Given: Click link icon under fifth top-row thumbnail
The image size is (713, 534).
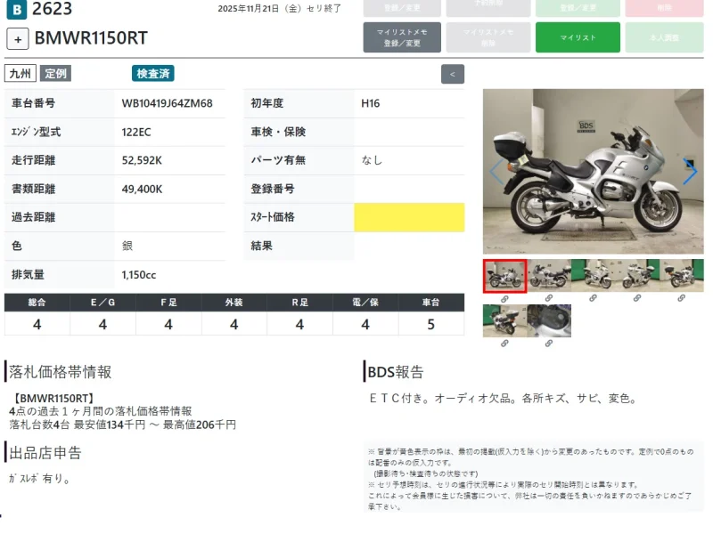Looking at the screenshot, I should [x=681, y=298].
